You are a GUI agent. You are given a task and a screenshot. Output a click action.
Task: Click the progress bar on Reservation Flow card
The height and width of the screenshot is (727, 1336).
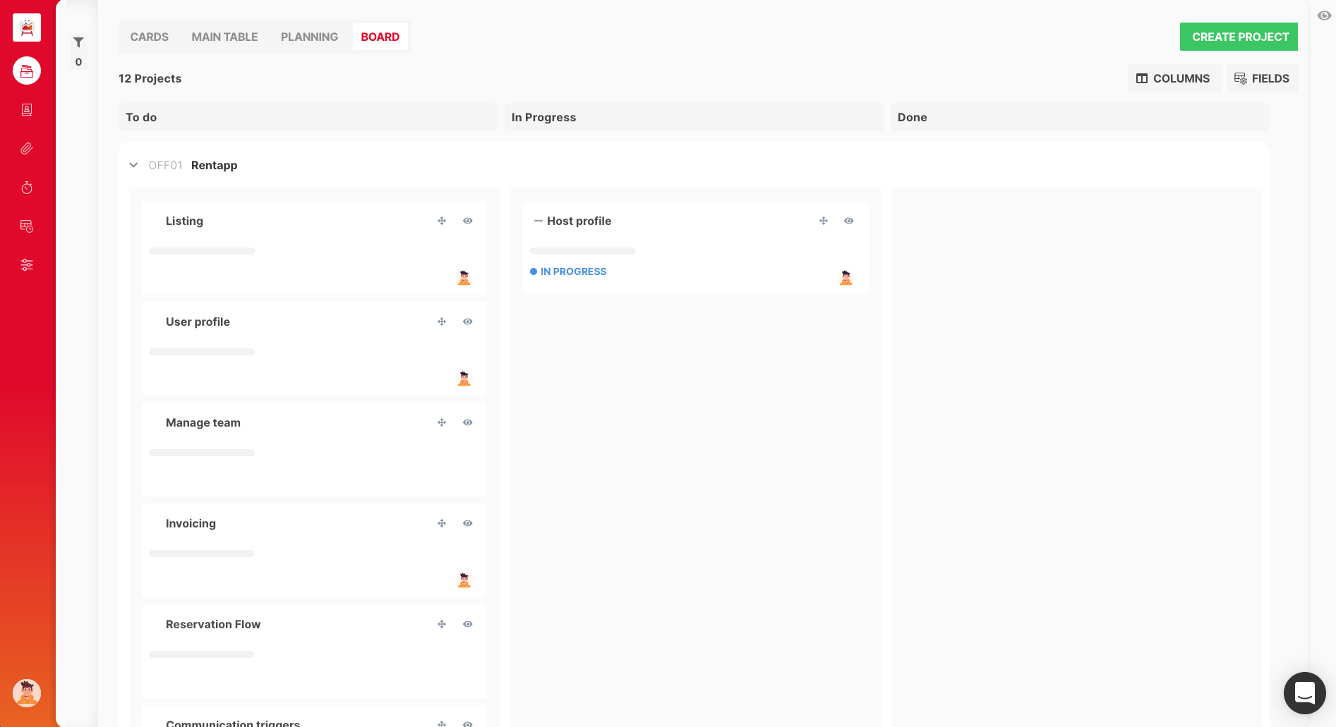pyautogui.click(x=202, y=654)
